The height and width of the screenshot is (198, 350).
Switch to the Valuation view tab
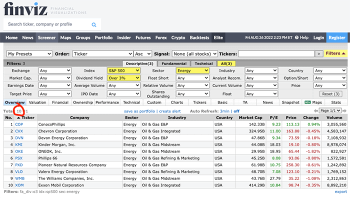click(x=37, y=102)
